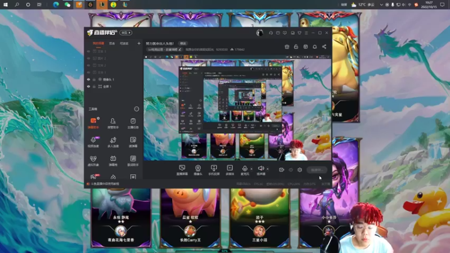
Task: Open the shirt skin icon in title bar
Action: [x=300, y=33]
